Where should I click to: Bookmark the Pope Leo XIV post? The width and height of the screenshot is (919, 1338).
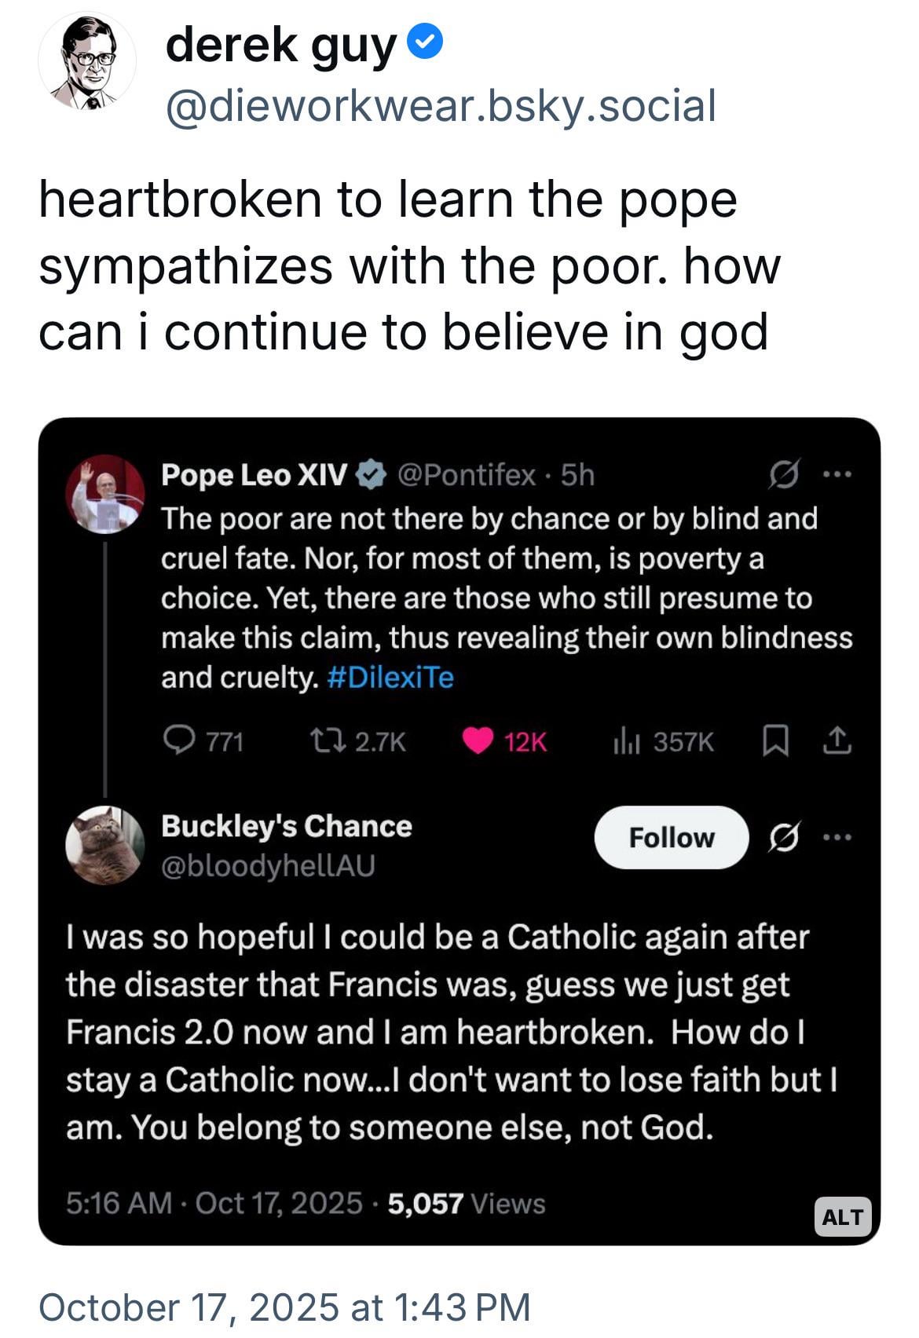point(776,740)
